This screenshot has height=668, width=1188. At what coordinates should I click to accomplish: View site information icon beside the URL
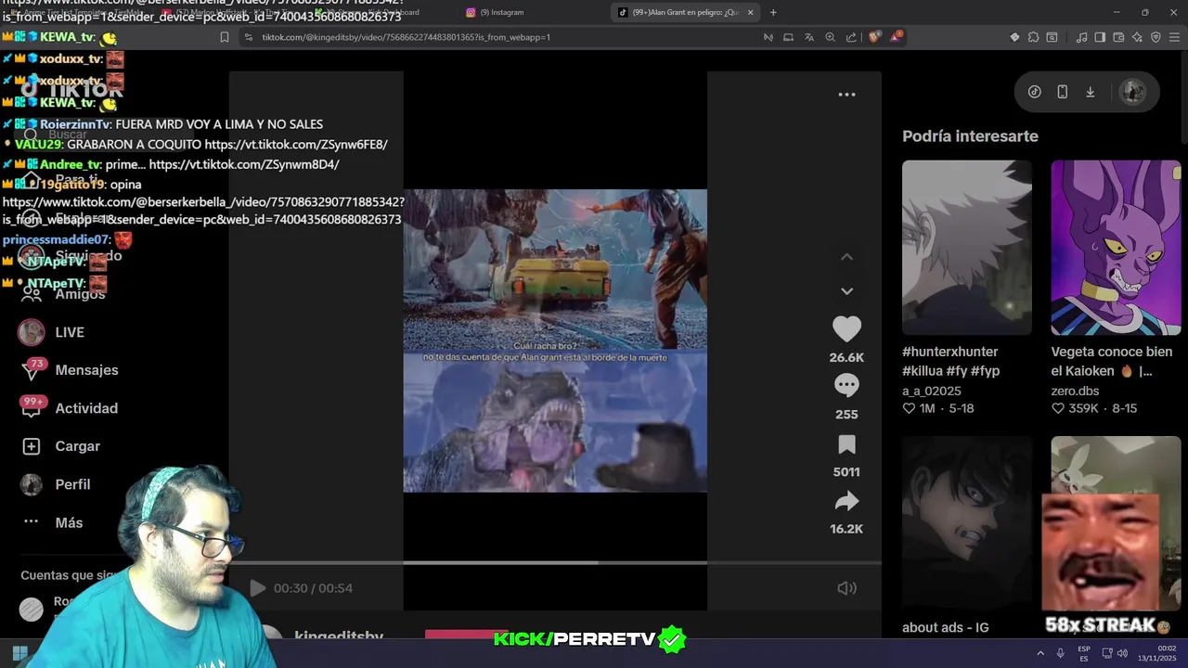point(248,37)
